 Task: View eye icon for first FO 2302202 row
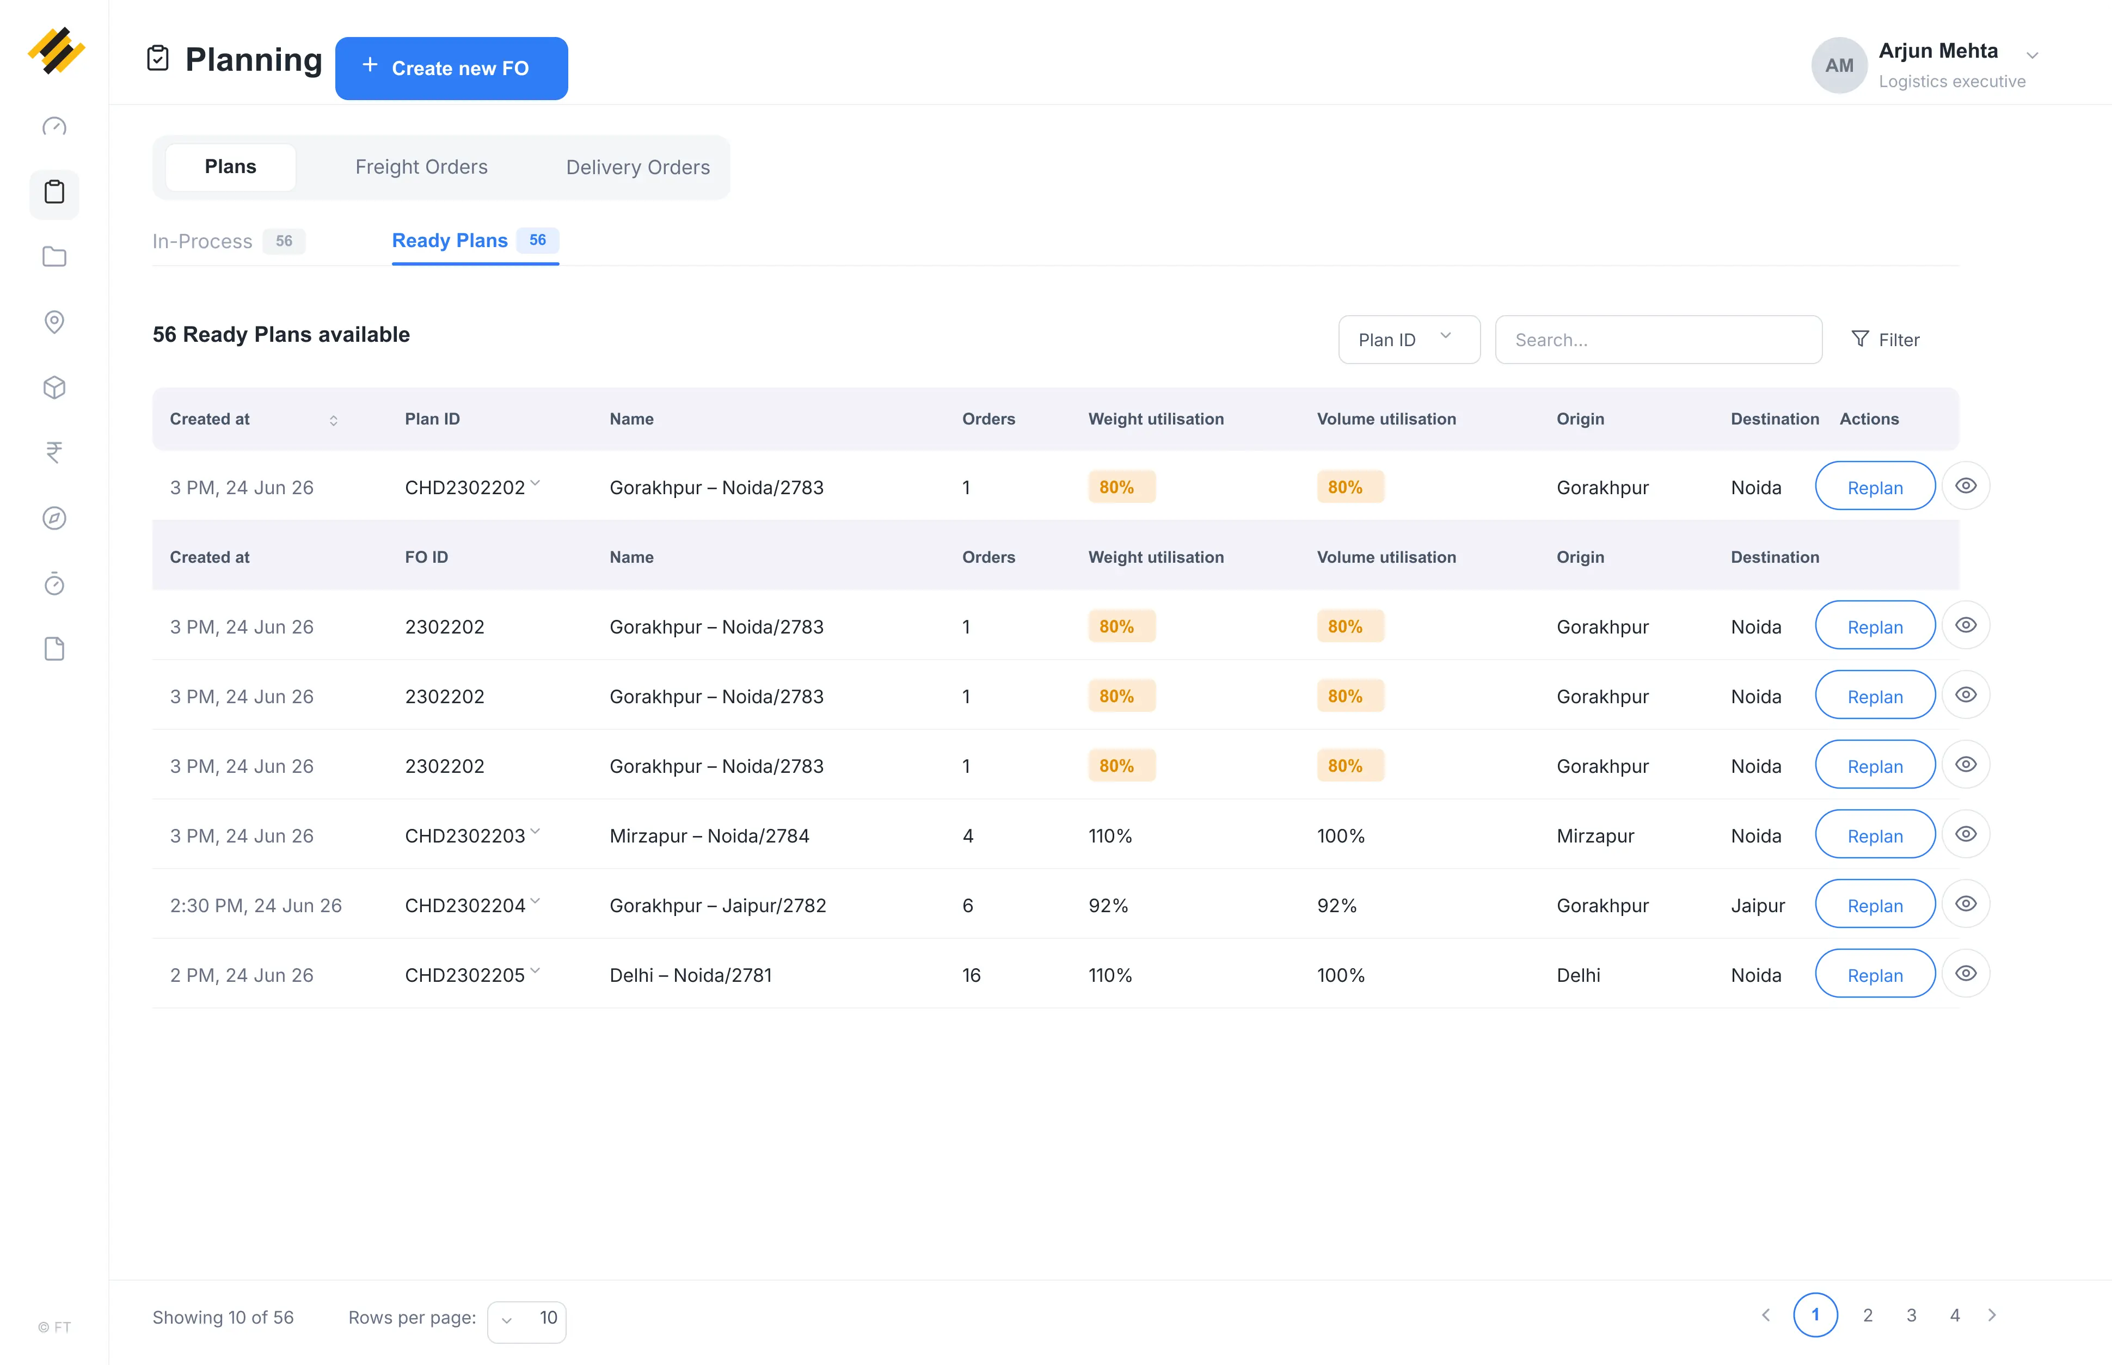coord(1966,625)
